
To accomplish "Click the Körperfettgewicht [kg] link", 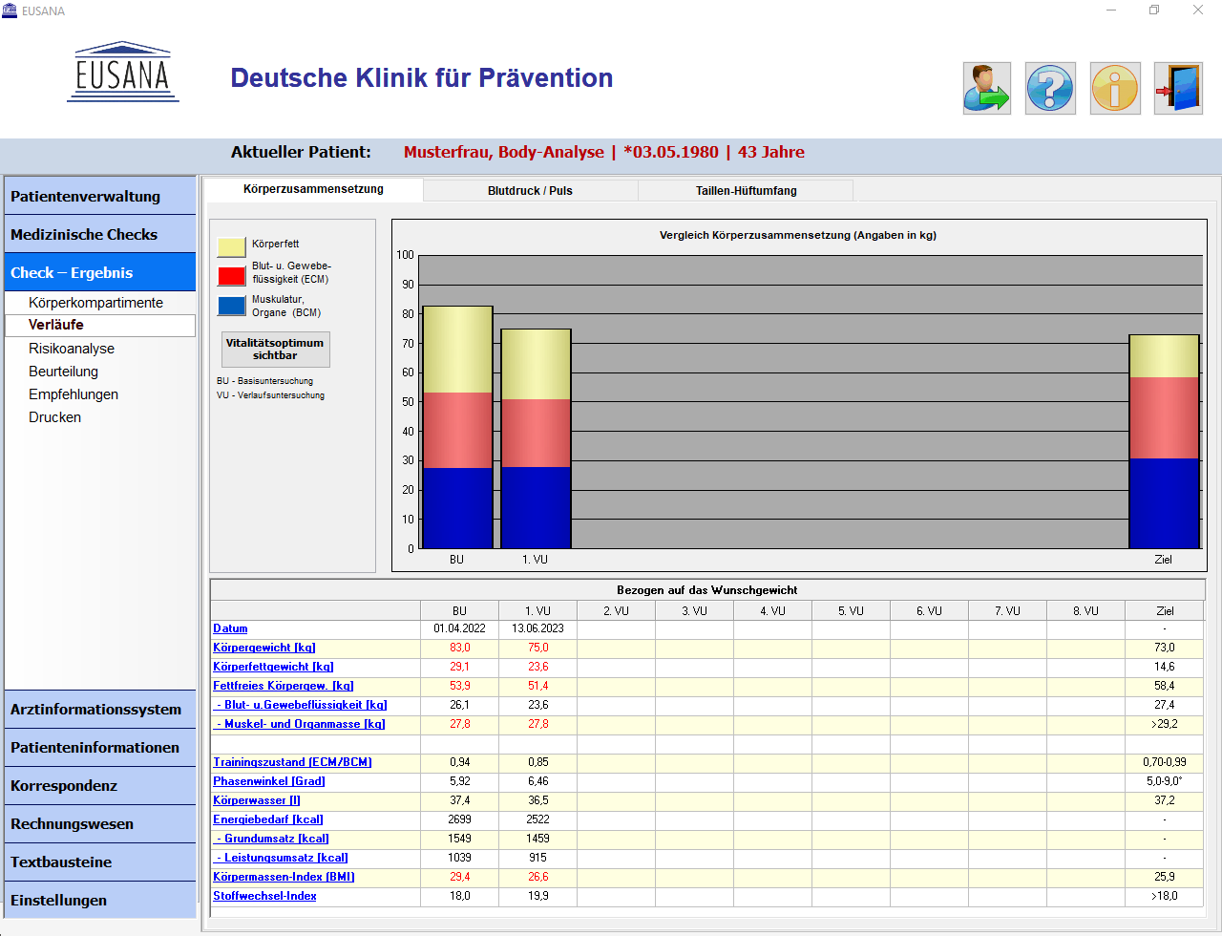I will click(273, 667).
